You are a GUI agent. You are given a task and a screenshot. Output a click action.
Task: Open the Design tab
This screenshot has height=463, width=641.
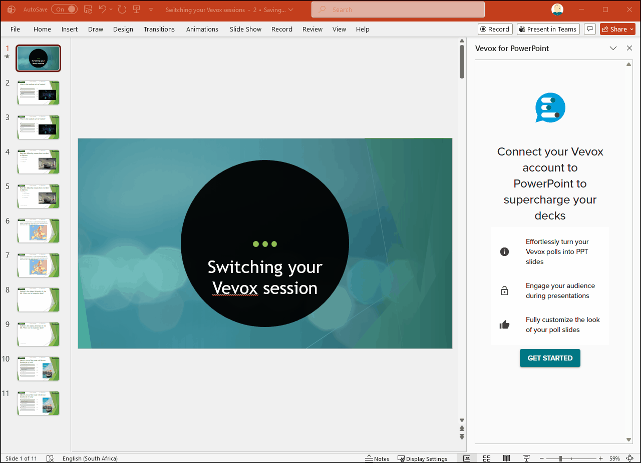(x=123, y=29)
